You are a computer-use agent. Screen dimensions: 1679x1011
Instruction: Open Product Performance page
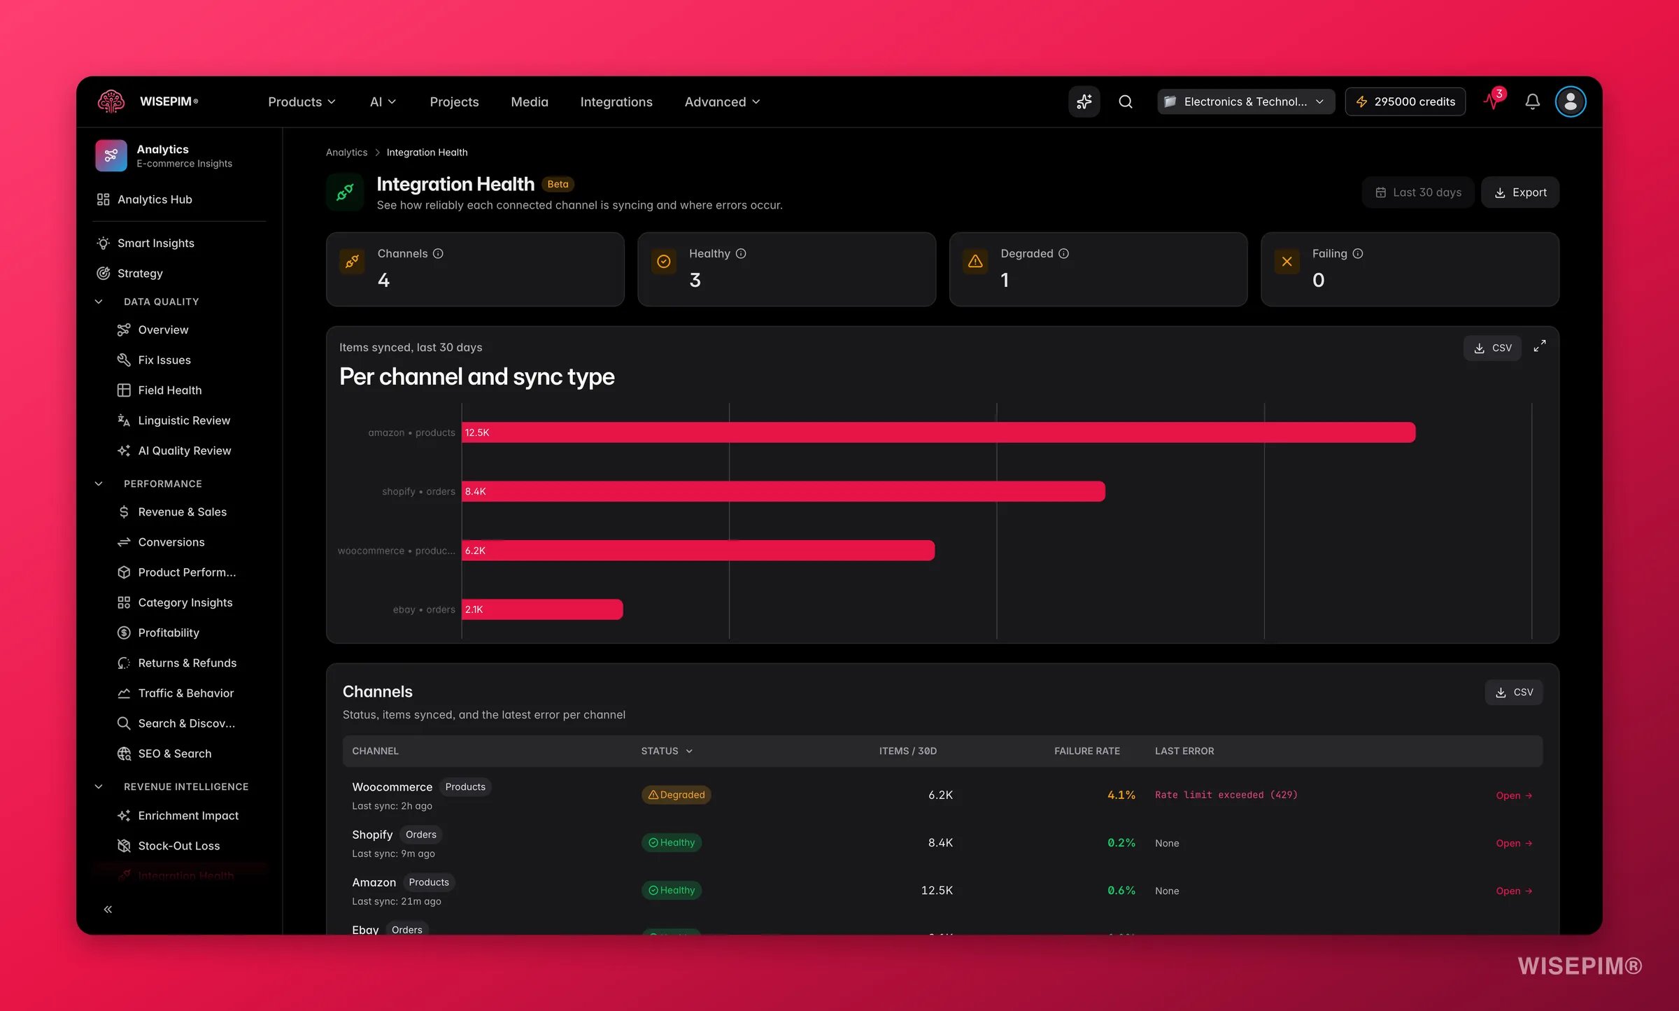coord(189,572)
